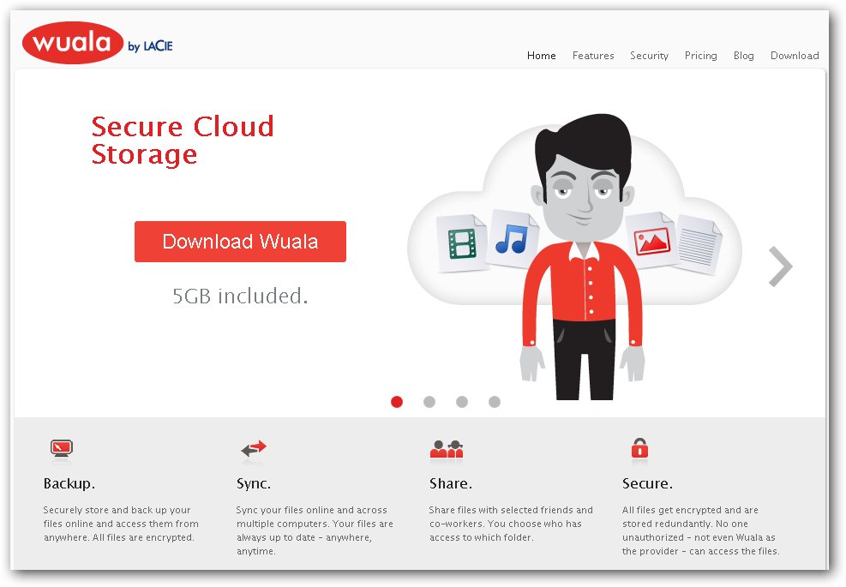Click 'Securely store and back up your' text
Screen dimensions: 846x587
[117, 510]
